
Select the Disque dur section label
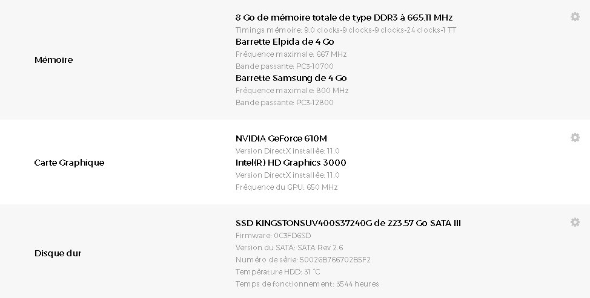click(58, 253)
